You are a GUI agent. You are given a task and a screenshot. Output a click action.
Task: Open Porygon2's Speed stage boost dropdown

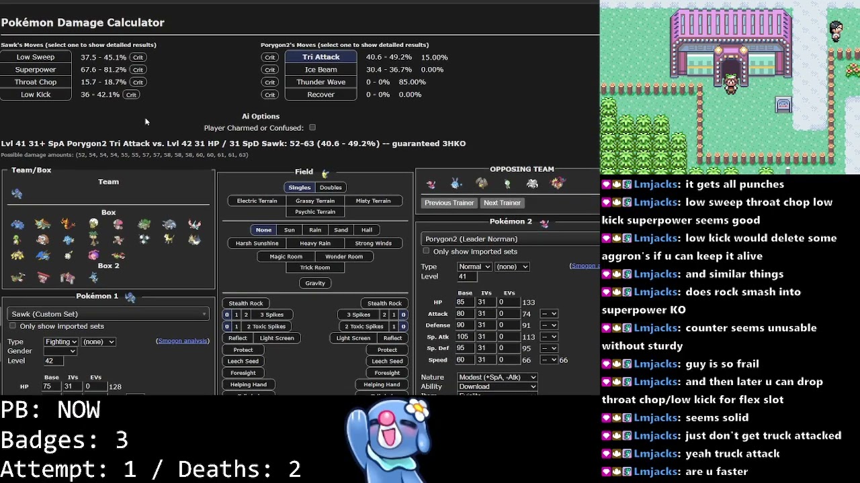click(549, 360)
